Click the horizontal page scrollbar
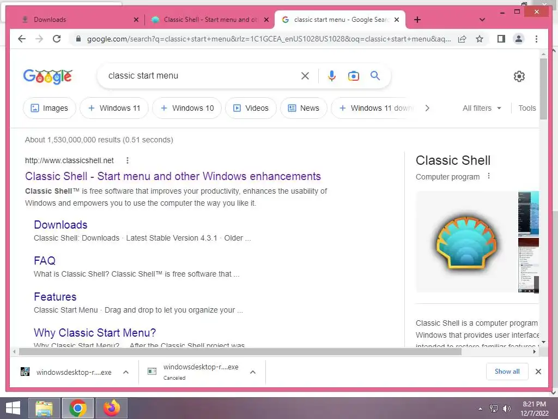 pyautogui.click(x=240, y=352)
